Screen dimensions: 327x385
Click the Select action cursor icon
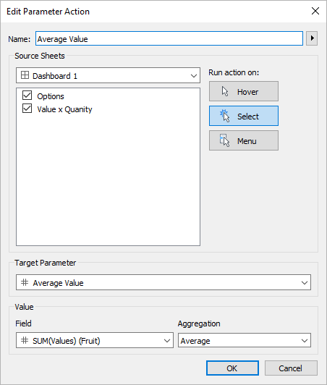point(224,116)
